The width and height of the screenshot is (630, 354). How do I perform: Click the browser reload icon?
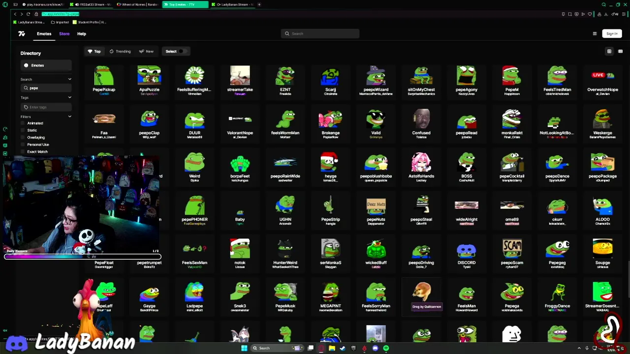point(28,14)
